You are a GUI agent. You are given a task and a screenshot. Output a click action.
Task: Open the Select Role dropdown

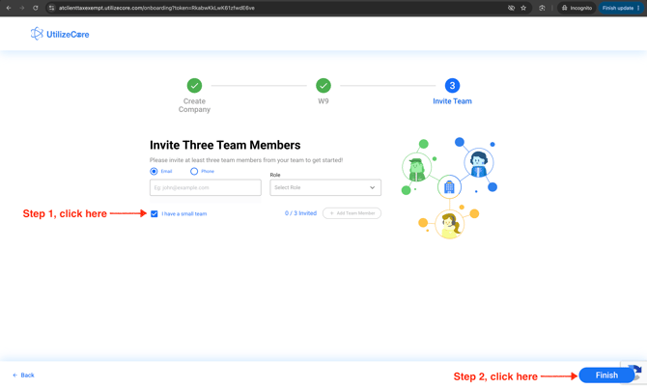click(325, 187)
